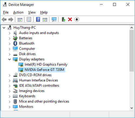Click the Batteries category icon
Viewport: 135px width, 118px height.
(15, 38)
